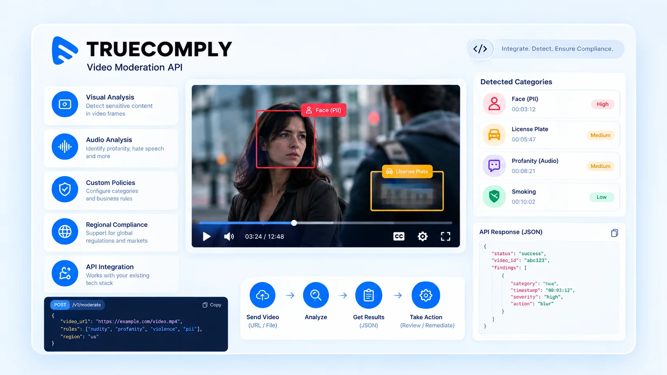Click the "region": "us" line

click(79, 337)
